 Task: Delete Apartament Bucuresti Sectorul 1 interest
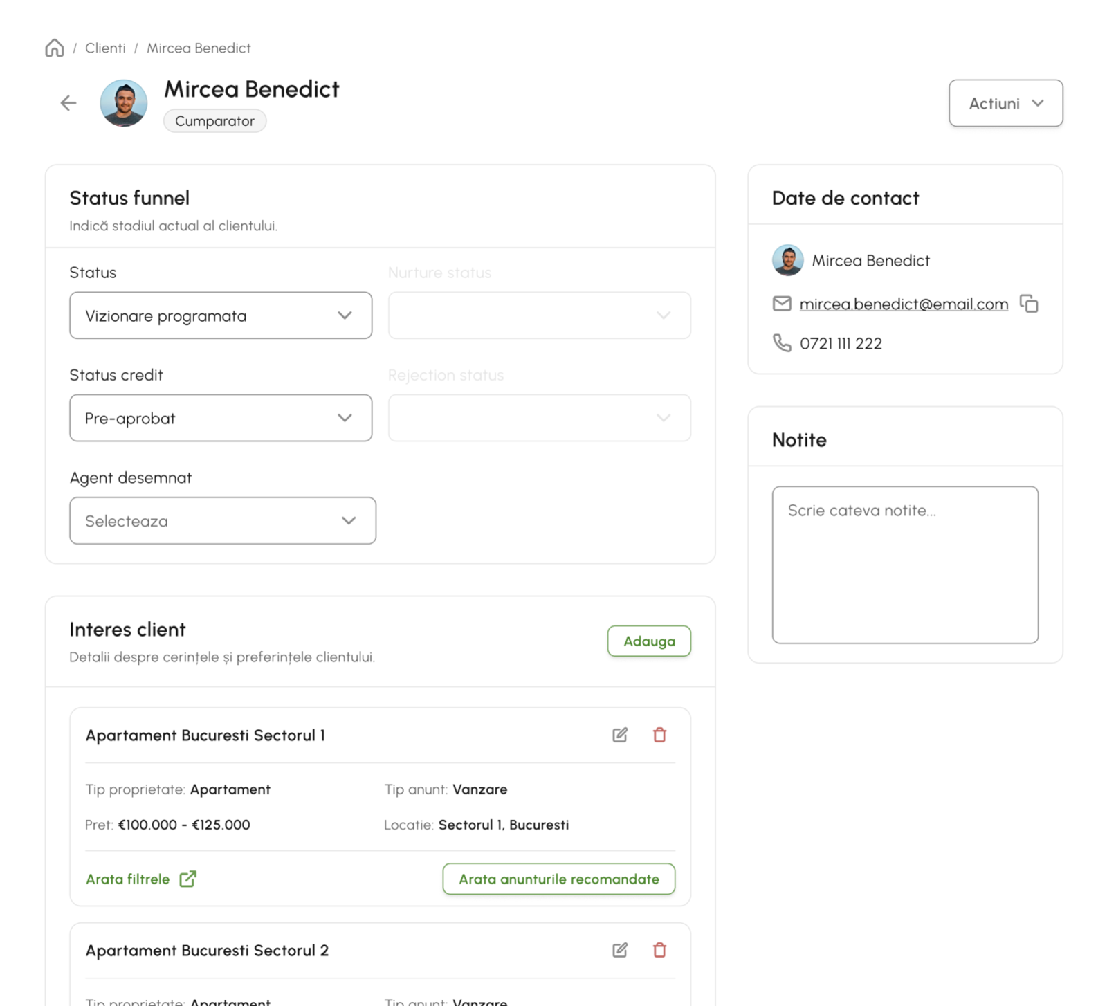pyautogui.click(x=659, y=735)
